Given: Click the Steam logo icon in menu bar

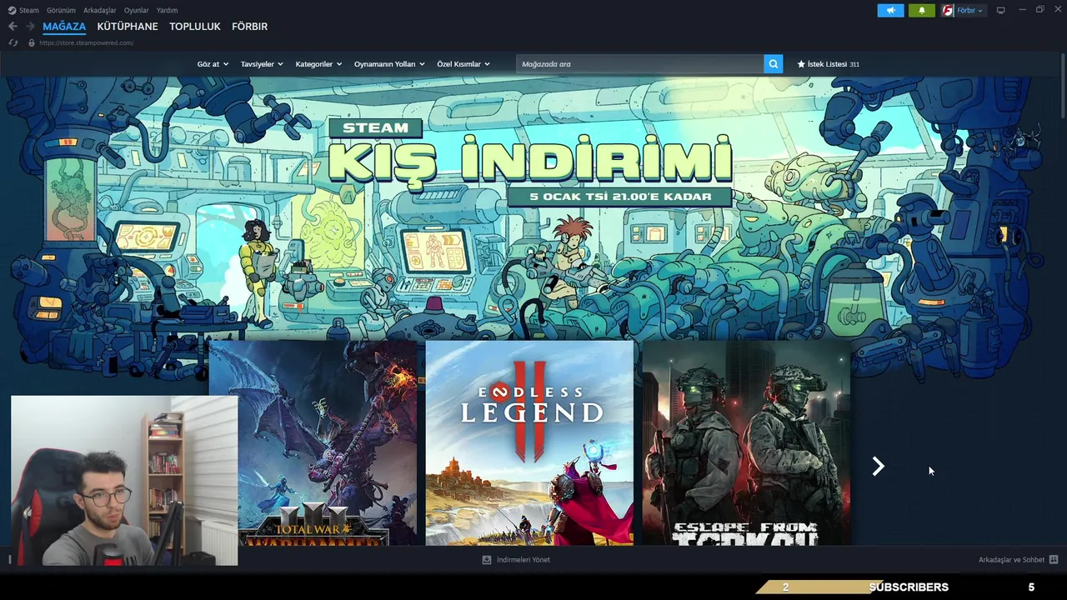Looking at the screenshot, I should [x=12, y=10].
